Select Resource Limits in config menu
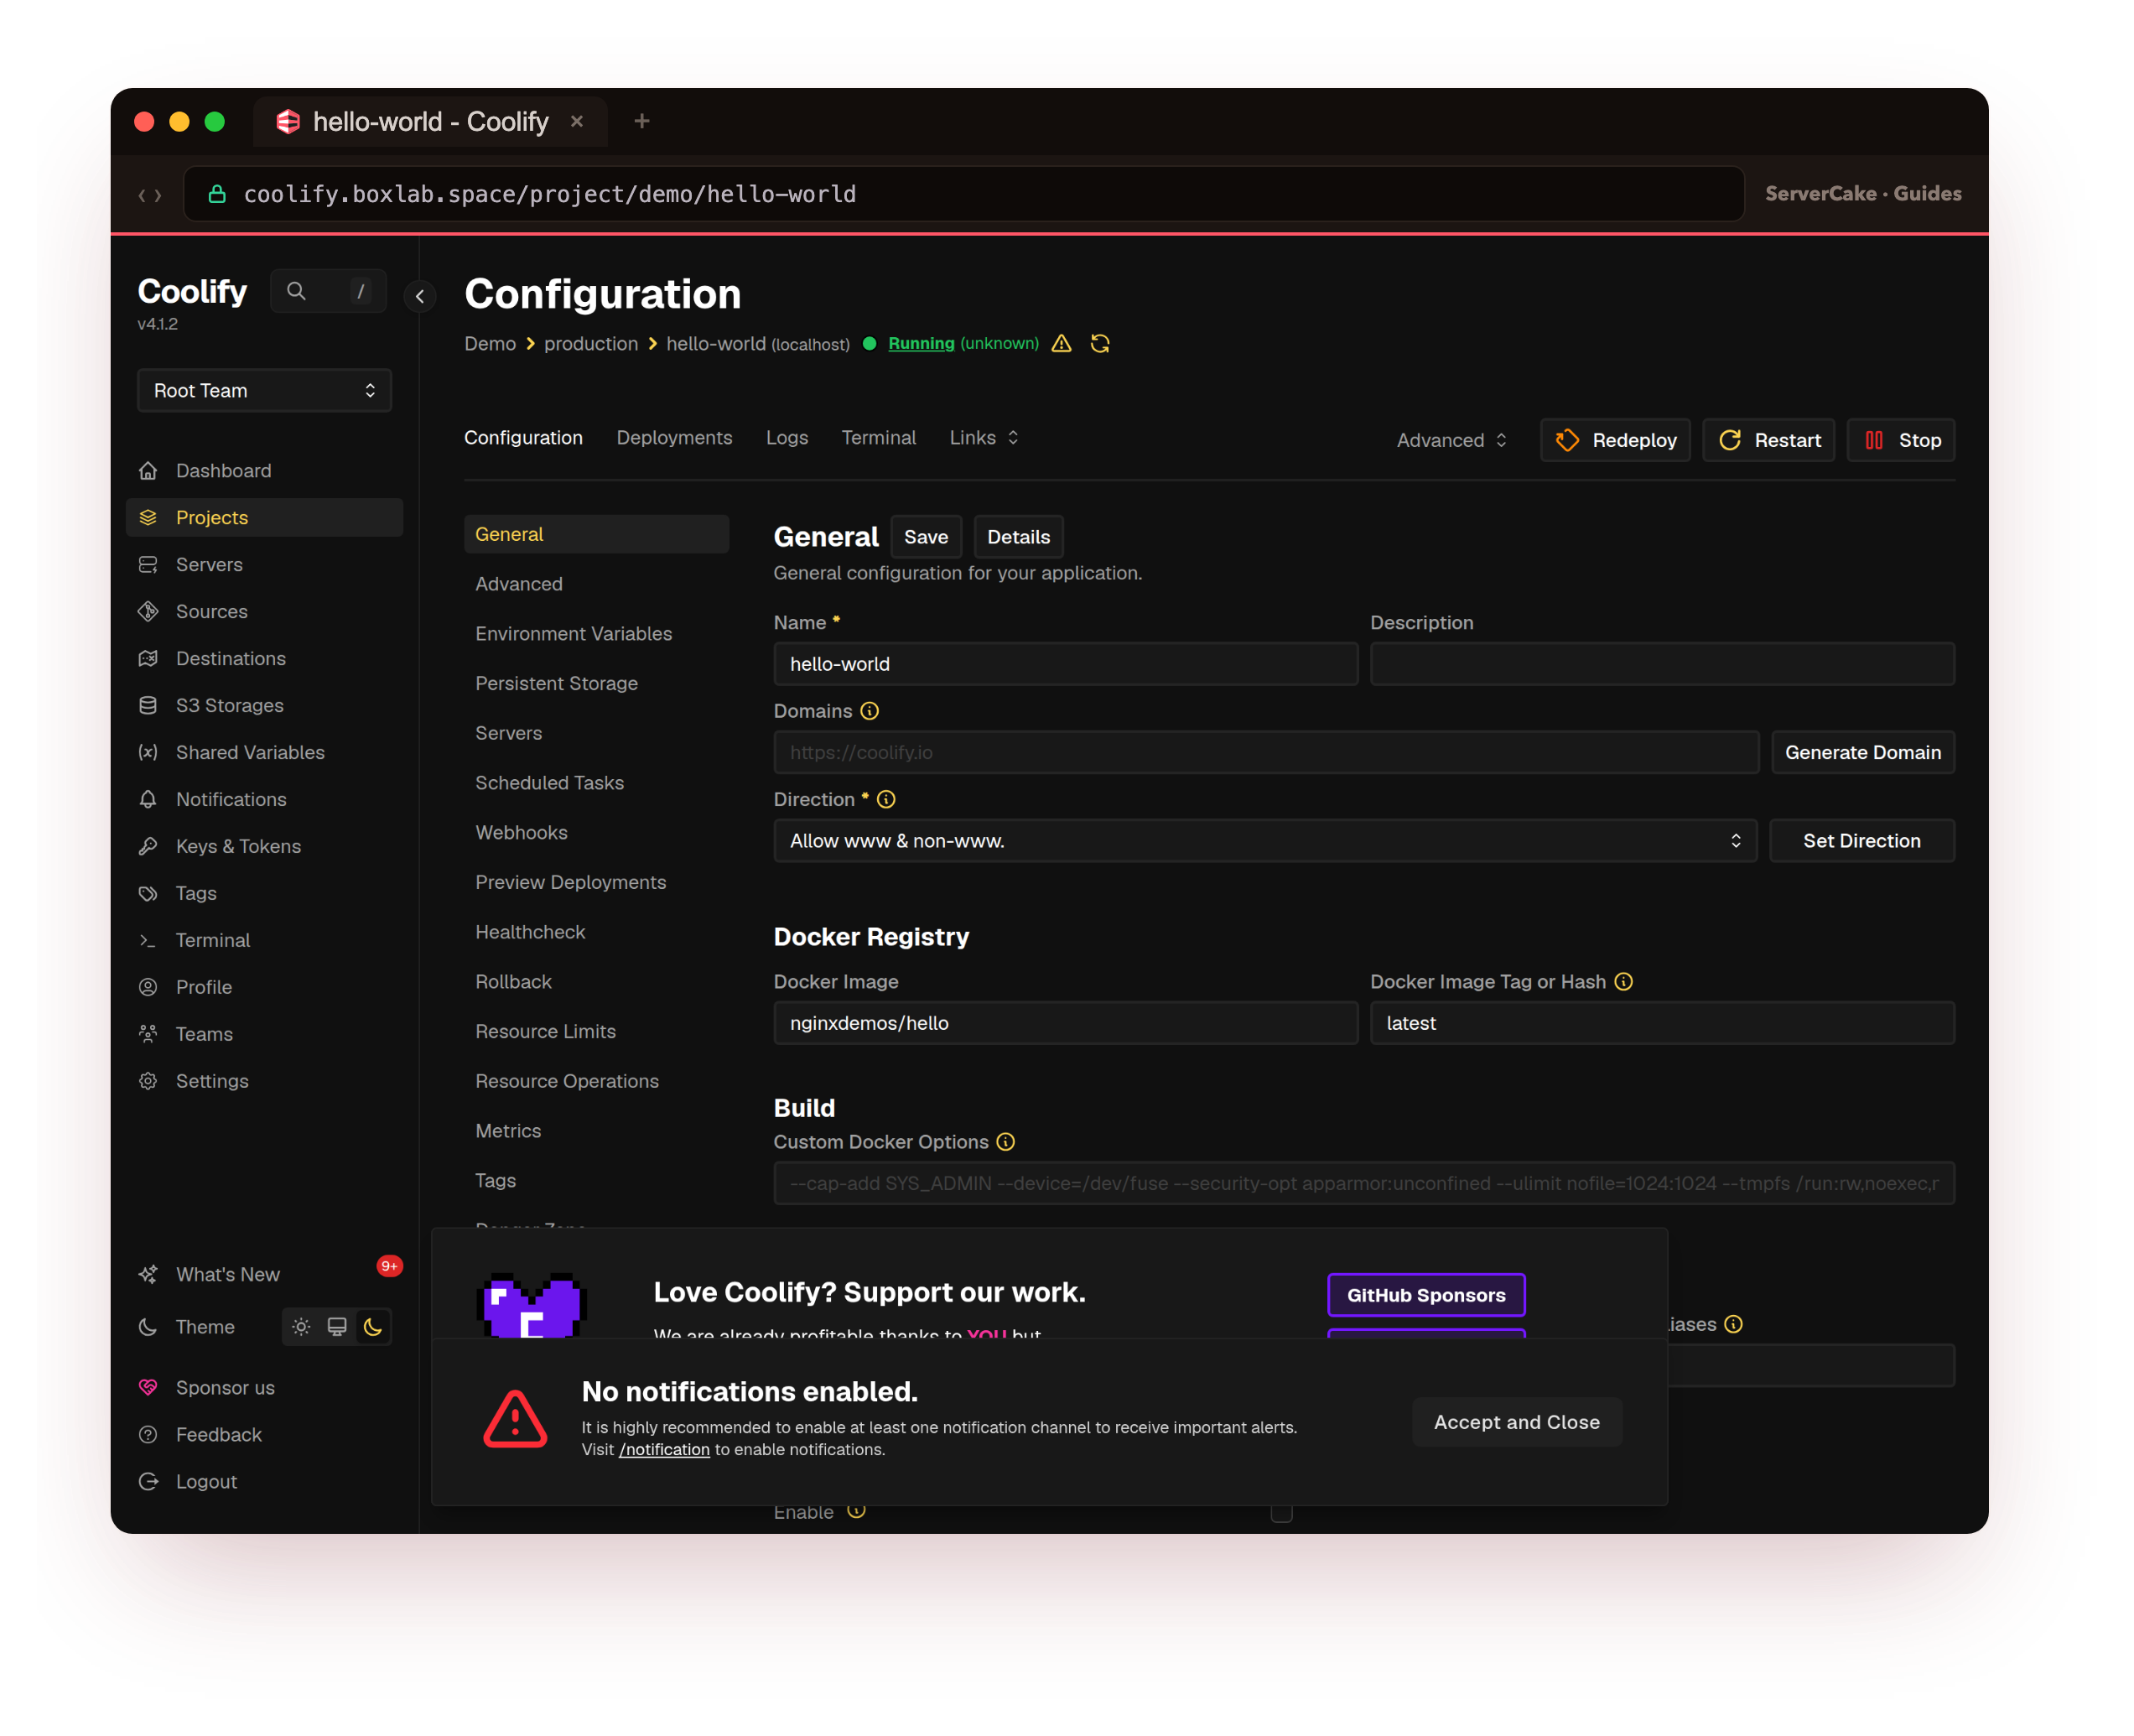Screen dimensions: 2134x1736 pyautogui.click(x=545, y=1031)
